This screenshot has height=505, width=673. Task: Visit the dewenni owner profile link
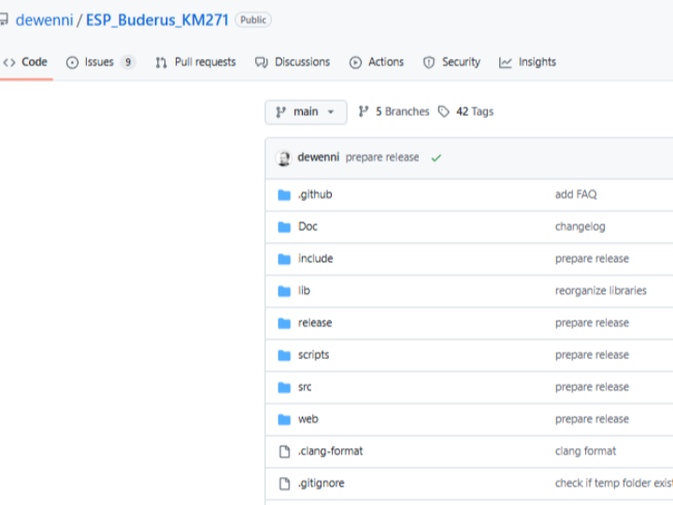[43, 20]
